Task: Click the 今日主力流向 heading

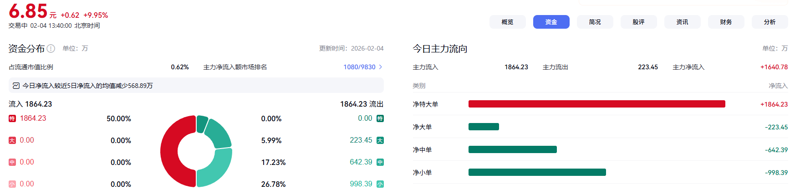Action: 440,48
